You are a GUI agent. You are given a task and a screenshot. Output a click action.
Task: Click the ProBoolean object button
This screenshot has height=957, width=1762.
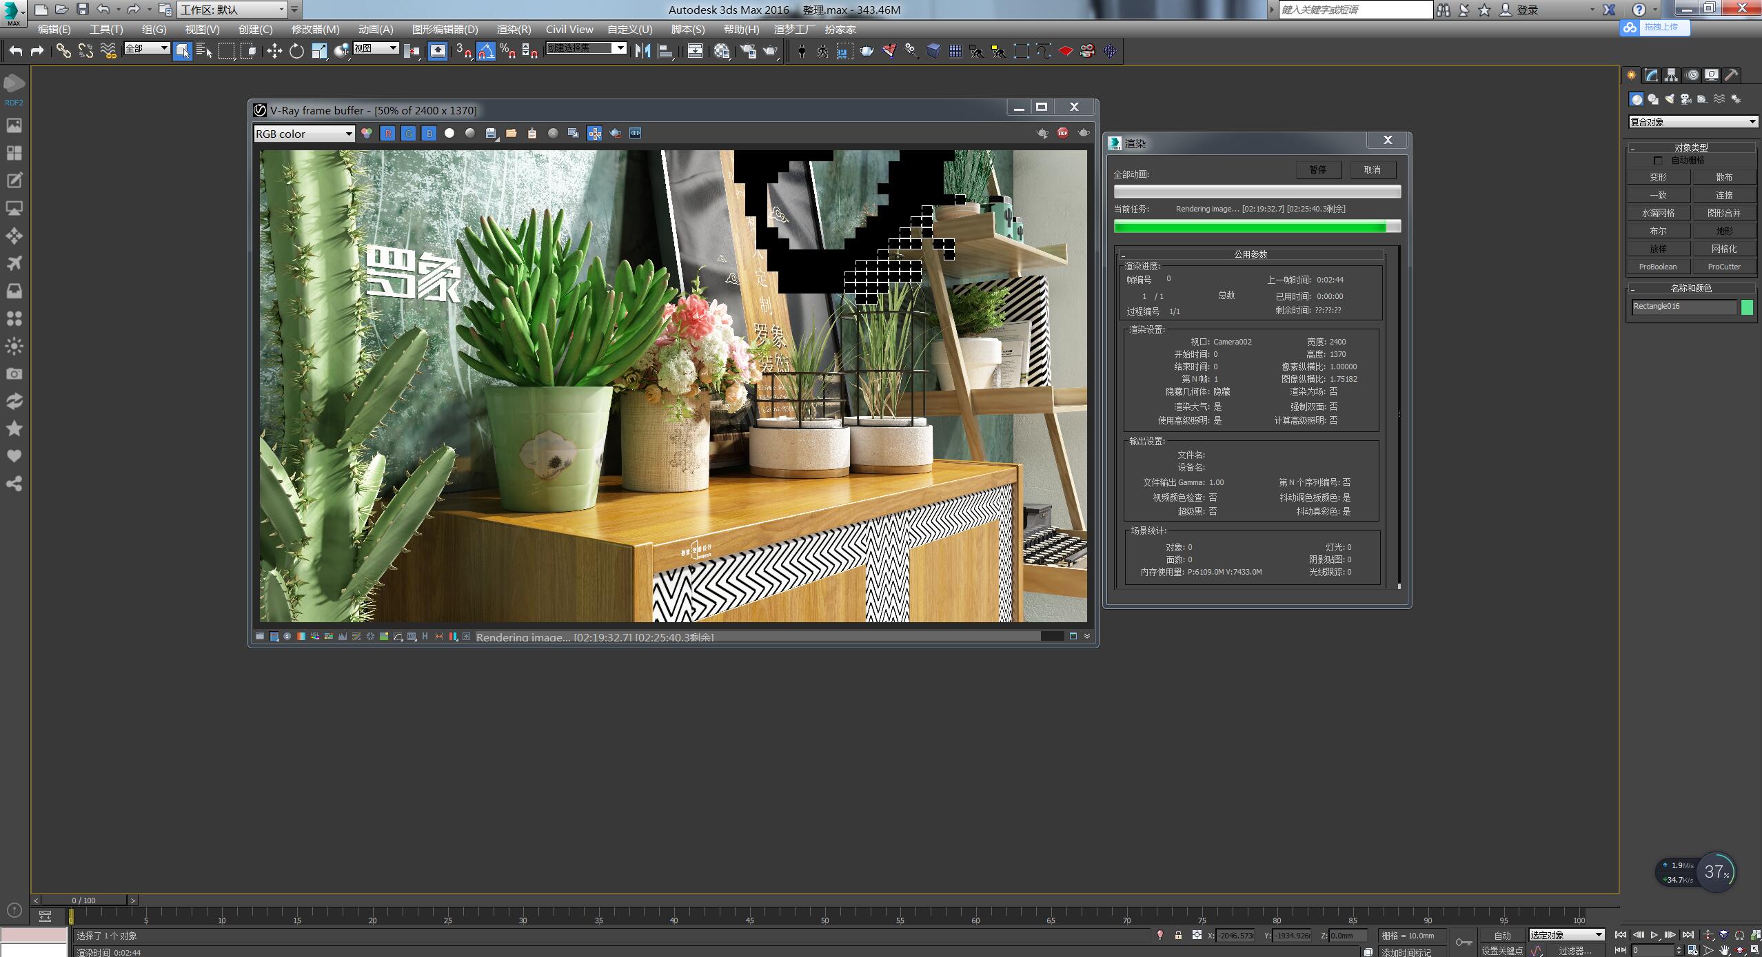(1658, 267)
